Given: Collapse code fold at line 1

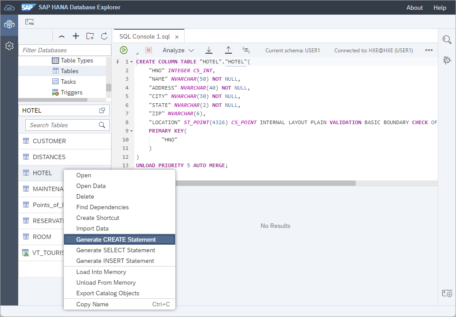Looking at the screenshot, I should [x=131, y=62].
